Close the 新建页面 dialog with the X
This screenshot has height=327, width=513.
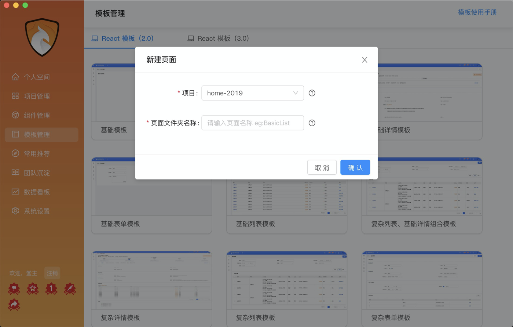pyautogui.click(x=364, y=60)
